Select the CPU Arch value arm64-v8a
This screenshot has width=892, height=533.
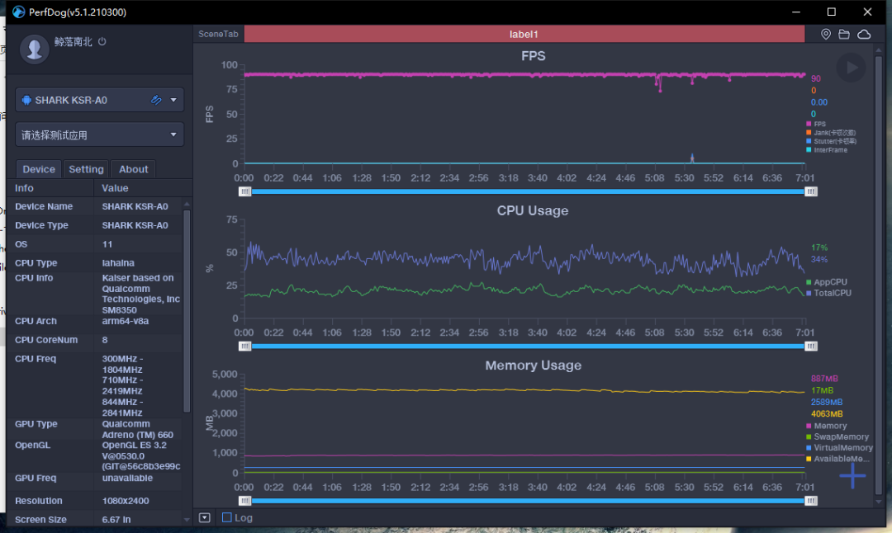126,321
